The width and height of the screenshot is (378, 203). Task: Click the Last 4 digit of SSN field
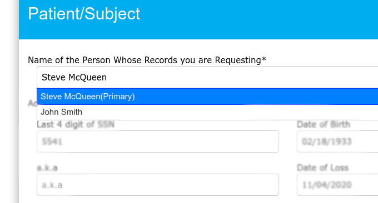tap(158, 141)
